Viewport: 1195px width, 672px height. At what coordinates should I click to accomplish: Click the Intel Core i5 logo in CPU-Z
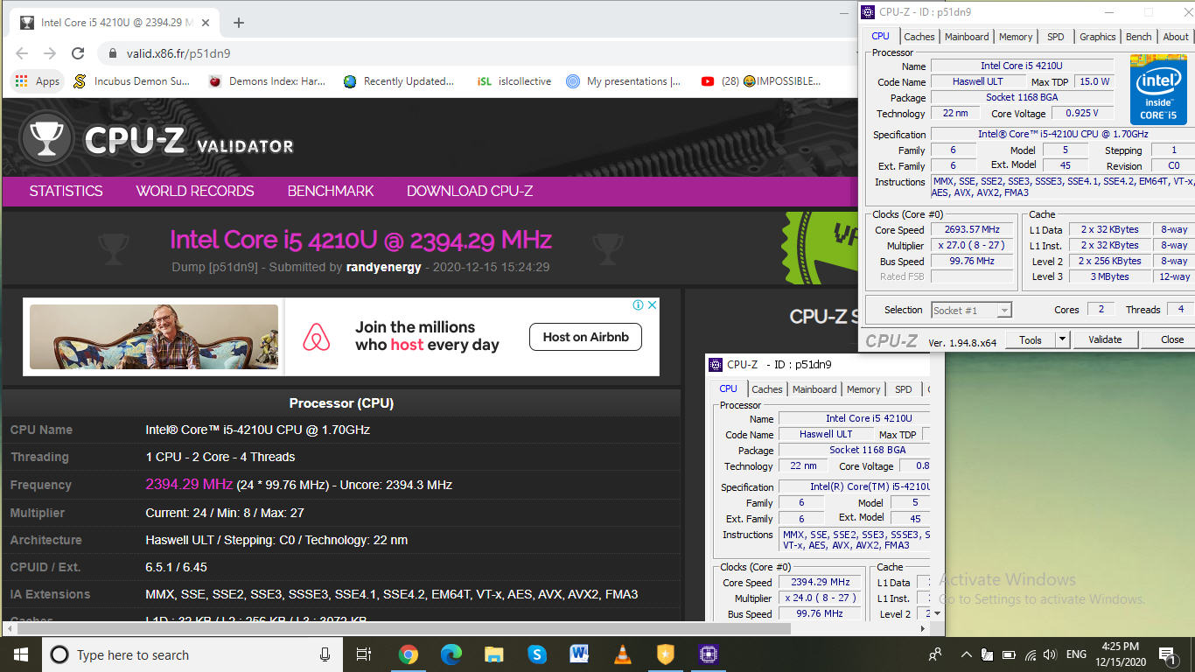click(1158, 89)
